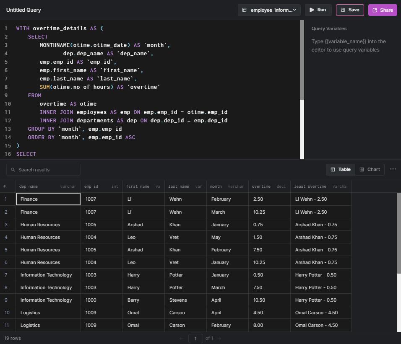Select Li Wehn - 2.50 in row 2

321,212
